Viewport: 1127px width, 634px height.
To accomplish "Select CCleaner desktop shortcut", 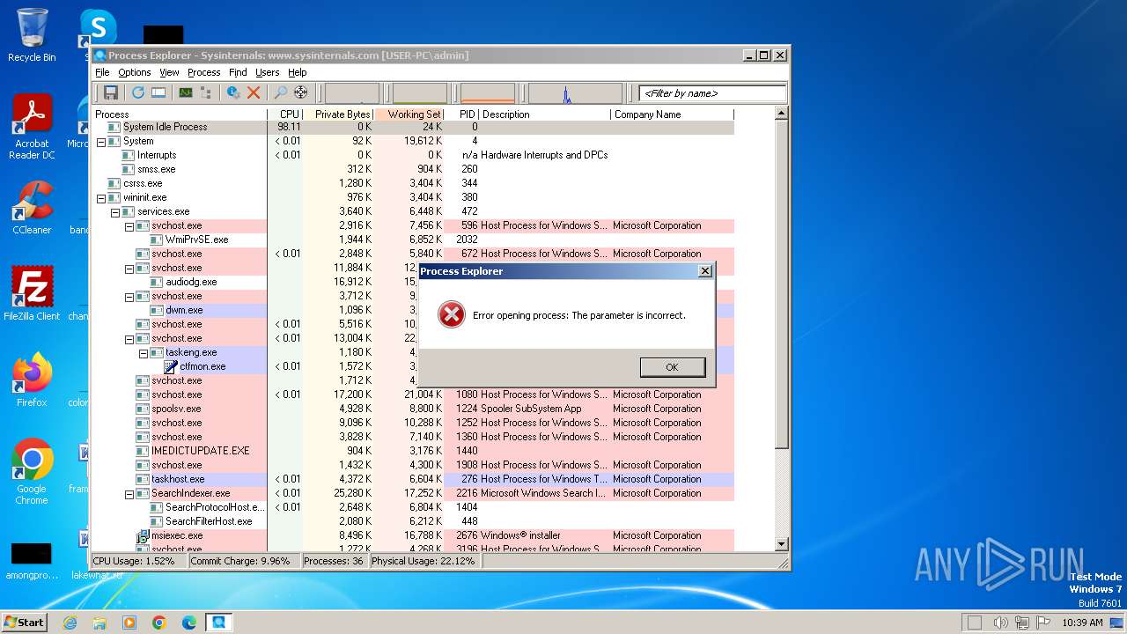I will 32,208.
